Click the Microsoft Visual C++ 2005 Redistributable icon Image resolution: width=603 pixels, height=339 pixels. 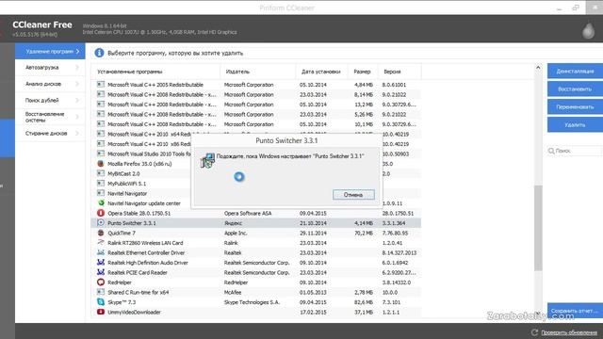101,84
